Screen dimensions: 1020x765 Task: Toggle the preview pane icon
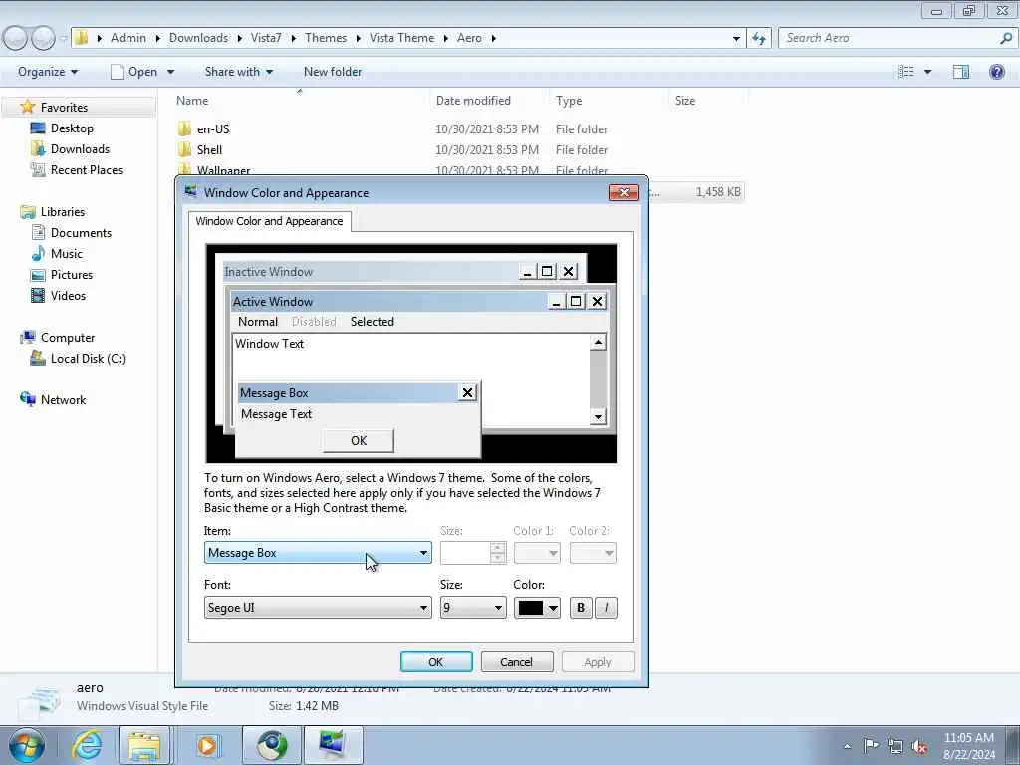click(961, 72)
